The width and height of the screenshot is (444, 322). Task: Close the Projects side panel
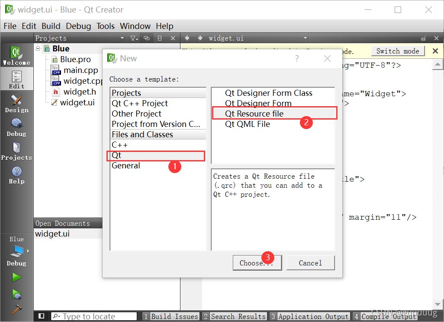pos(173,38)
